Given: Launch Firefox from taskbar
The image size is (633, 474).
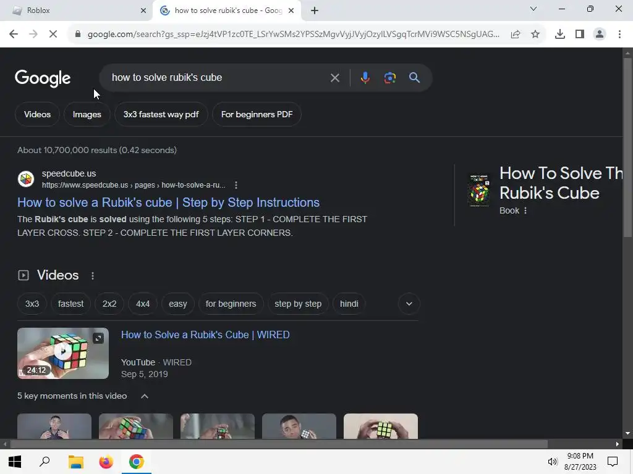Looking at the screenshot, I should click(x=106, y=462).
